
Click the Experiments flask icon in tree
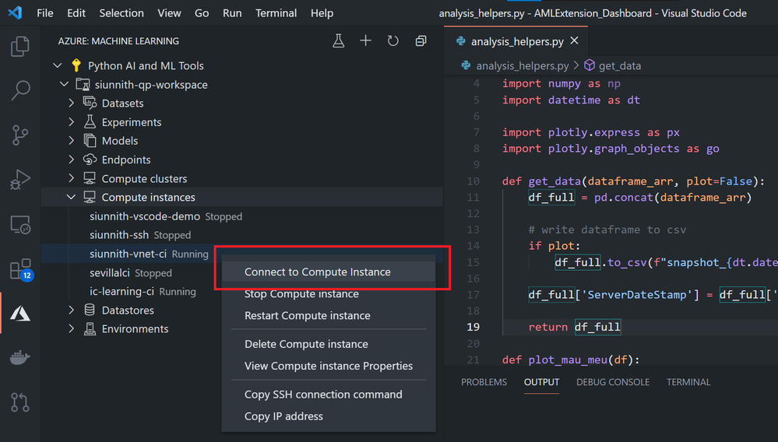click(x=90, y=121)
